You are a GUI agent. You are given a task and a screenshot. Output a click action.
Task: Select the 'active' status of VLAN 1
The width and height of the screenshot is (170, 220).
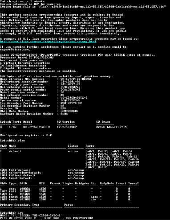[x=73, y=151]
